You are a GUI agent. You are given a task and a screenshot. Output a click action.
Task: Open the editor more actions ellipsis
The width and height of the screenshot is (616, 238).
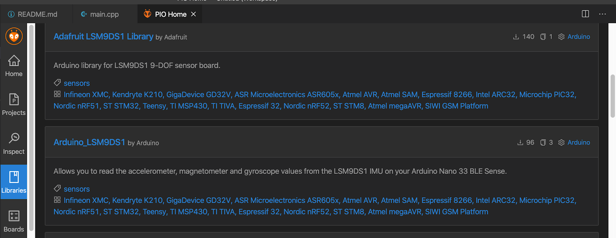pyautogui.click(x=603, y=14)
